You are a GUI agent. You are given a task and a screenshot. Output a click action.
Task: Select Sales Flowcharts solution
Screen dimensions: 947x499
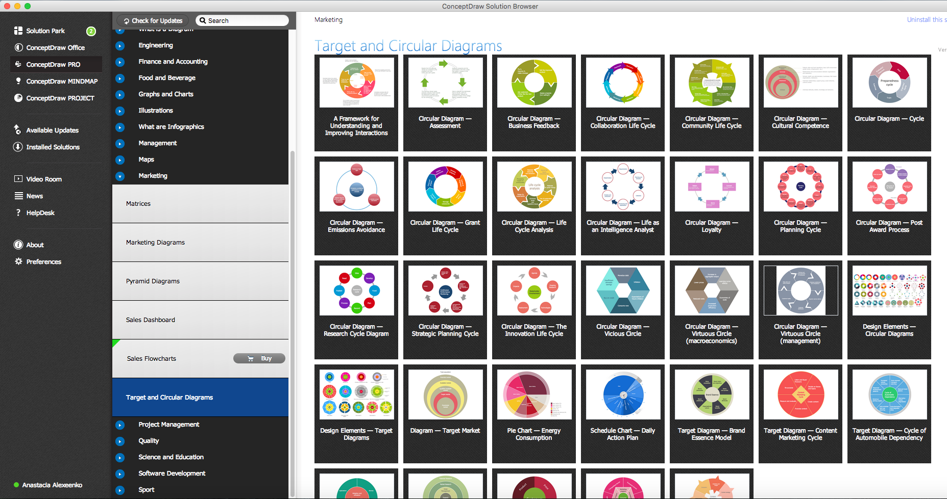(200, 358)
